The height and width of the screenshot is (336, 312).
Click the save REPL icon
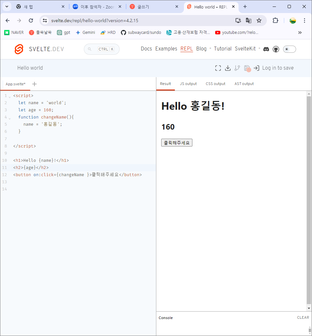coord(247,68)
